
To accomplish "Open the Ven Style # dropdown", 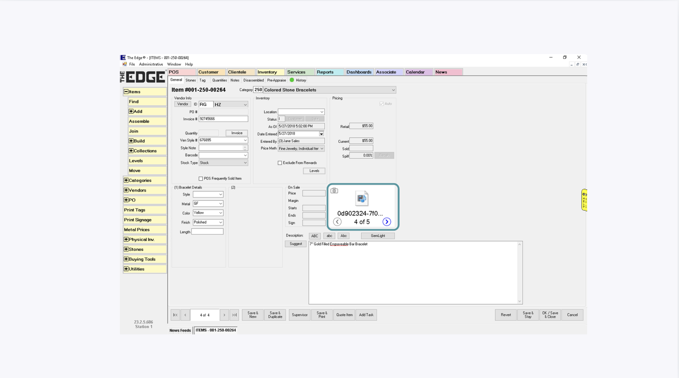I will click(x=245, y=140).
